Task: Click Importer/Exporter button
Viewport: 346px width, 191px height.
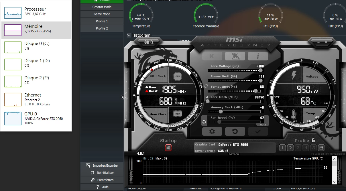Action: pos(102,166)
